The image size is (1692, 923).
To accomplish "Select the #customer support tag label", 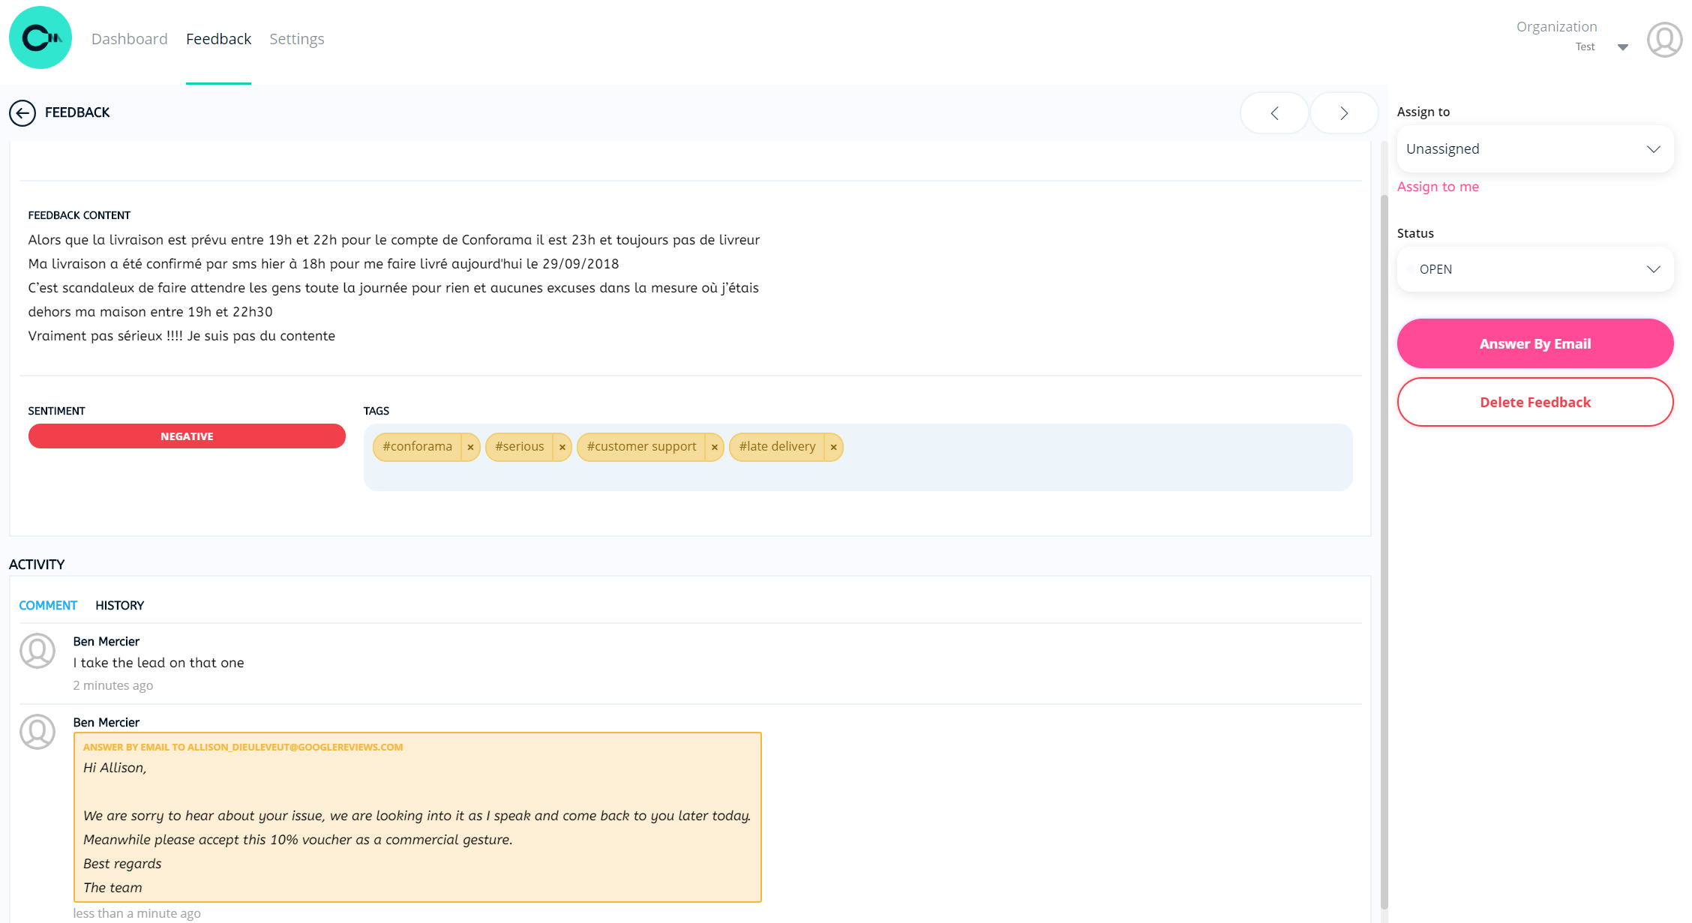I will 641,447.
